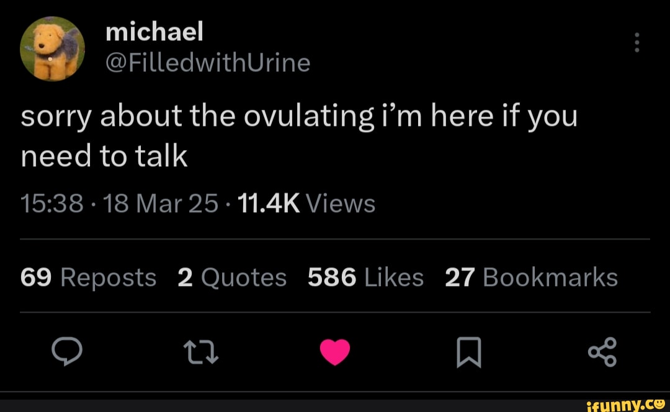The height and width of the screenshot is (412, 670).
Task: View the 69 Reposts list
Action: point(87,277)
